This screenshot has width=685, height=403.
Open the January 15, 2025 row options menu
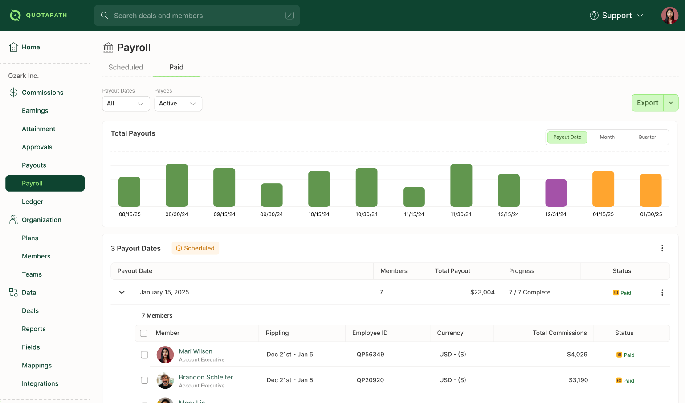coord(662,292)
